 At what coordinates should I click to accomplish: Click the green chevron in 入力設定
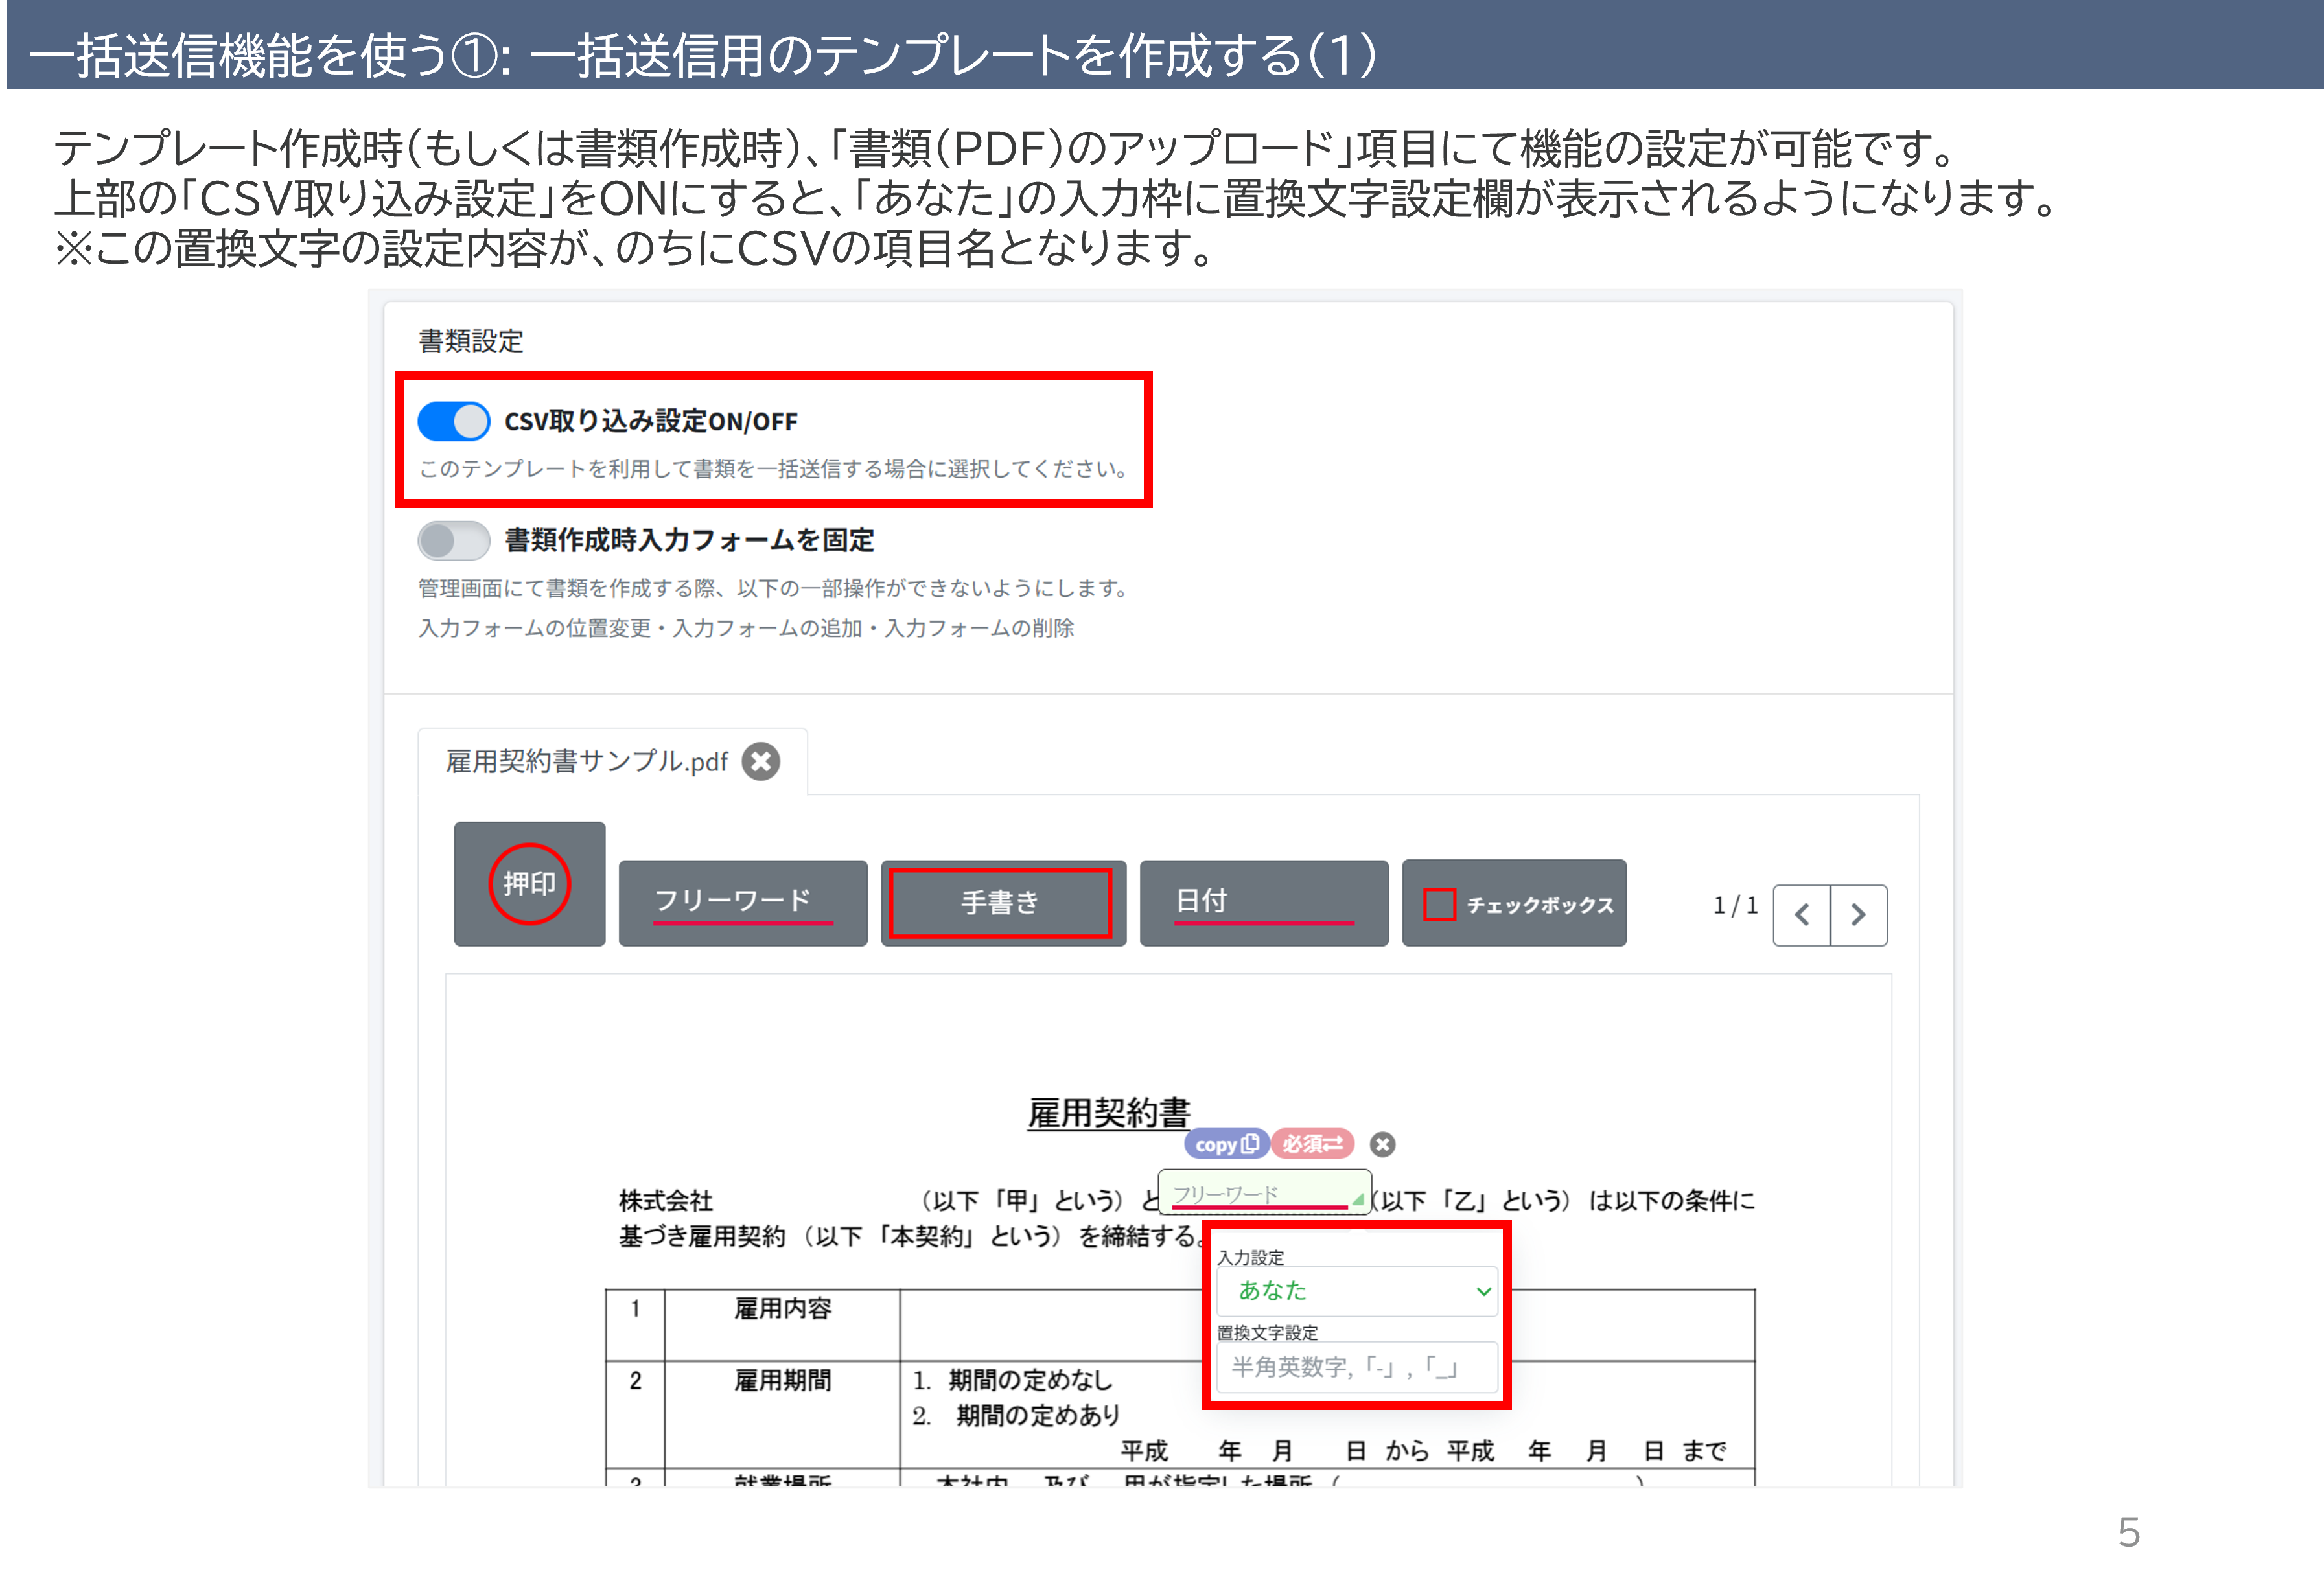[1483, 1291]
